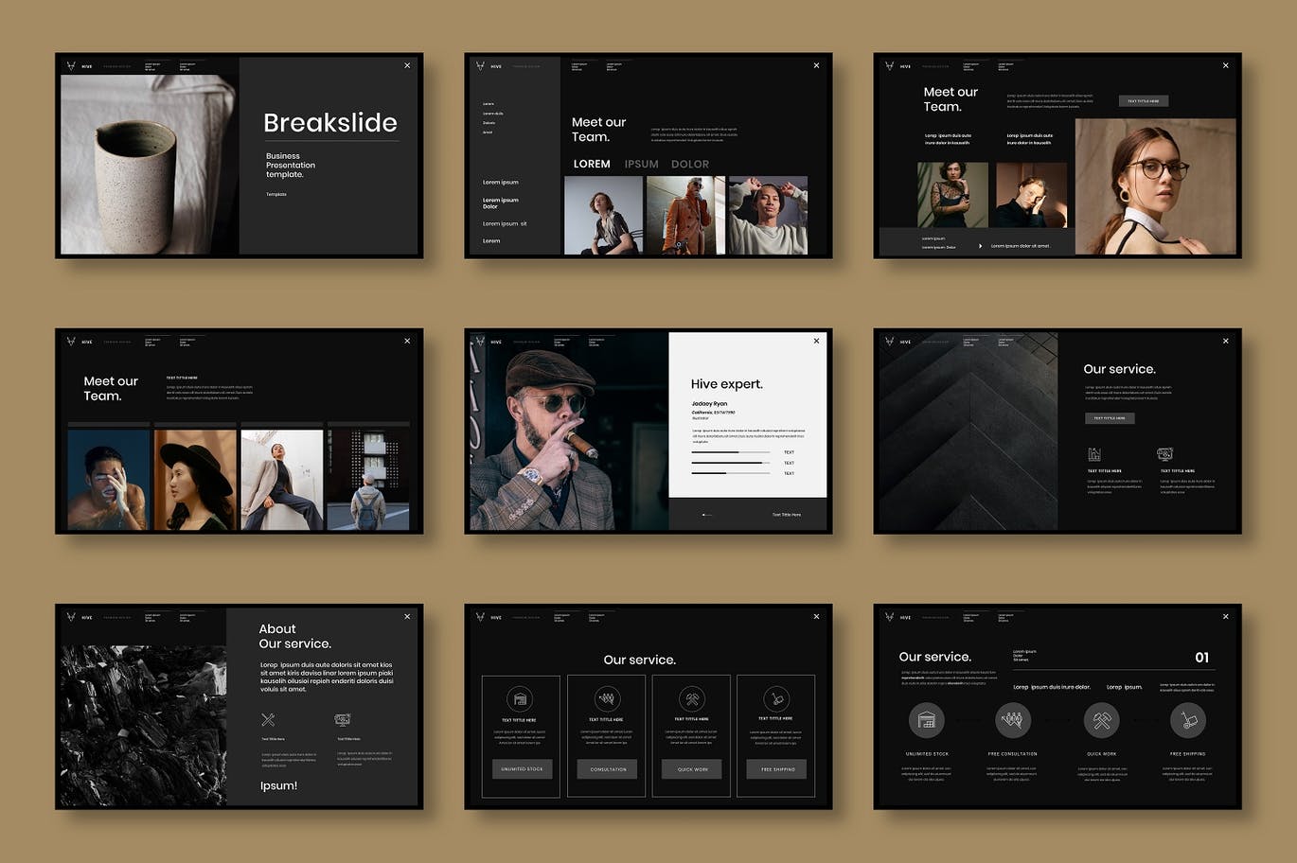The width and height of the screenshot is (1297, 863).
Task: Click the top skill progress bar in Hive expert
Action: coord(730,452)
